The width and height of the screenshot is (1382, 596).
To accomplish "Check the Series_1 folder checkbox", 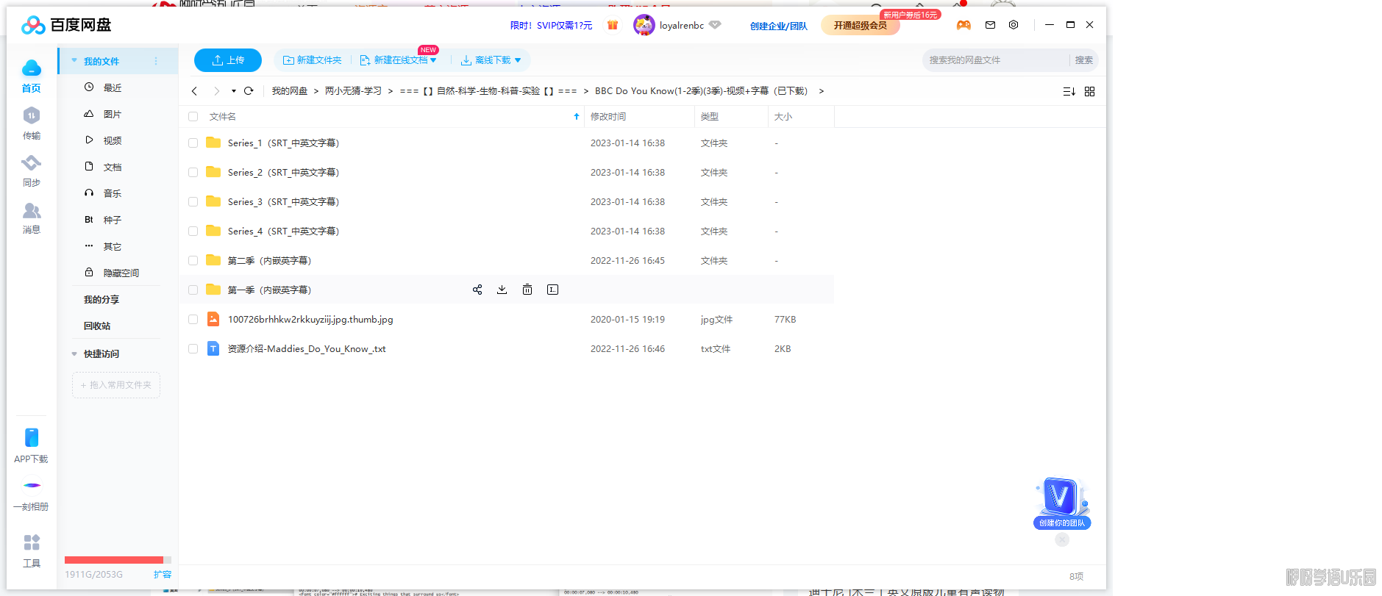I will coord(193,143).
